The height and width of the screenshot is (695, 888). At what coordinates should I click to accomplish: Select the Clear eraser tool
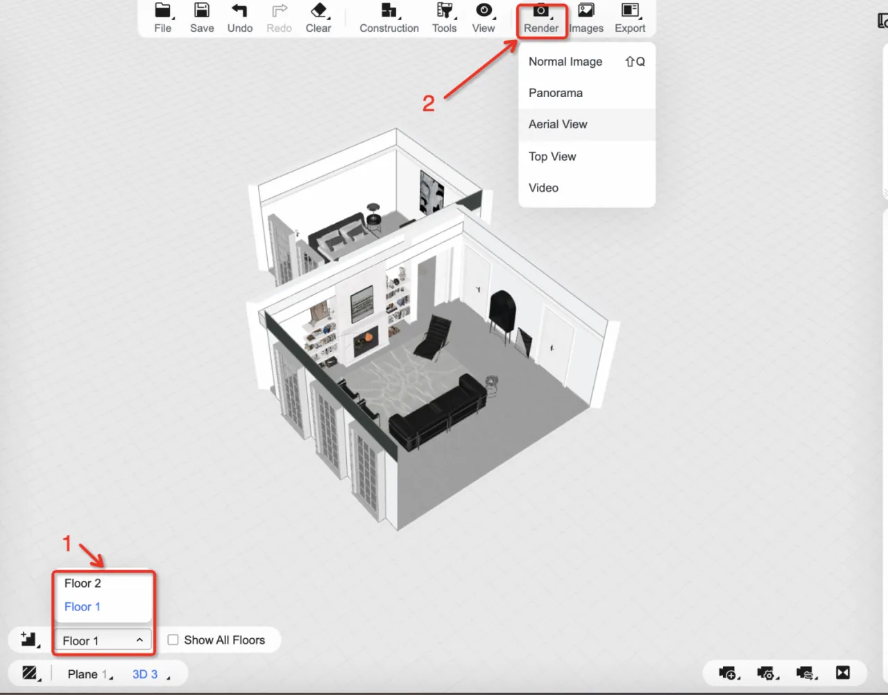pos(318,17)
